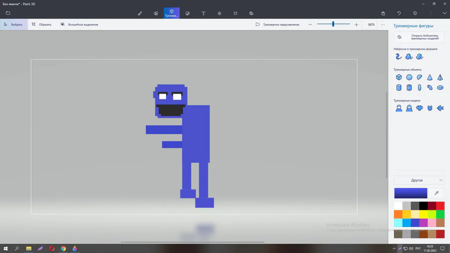Toggle Трехмерное представление 3D view
Screen dimensions: 450x253
[277, 24]
